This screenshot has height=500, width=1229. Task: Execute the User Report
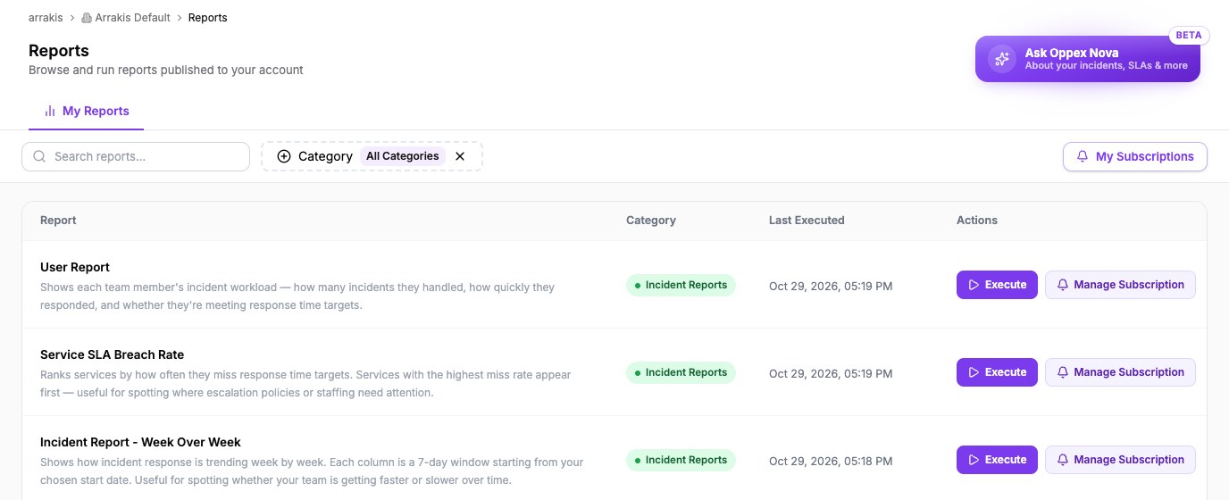coord(997,285)
